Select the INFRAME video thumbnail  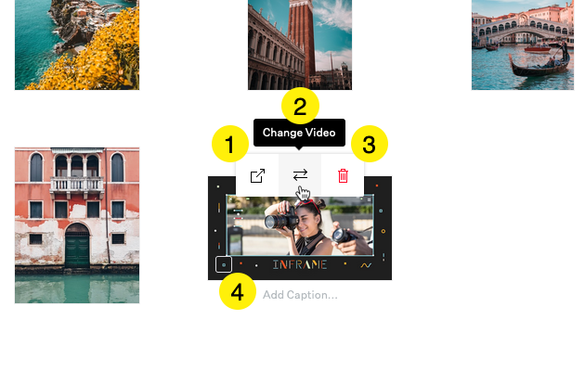click(300, 228)
